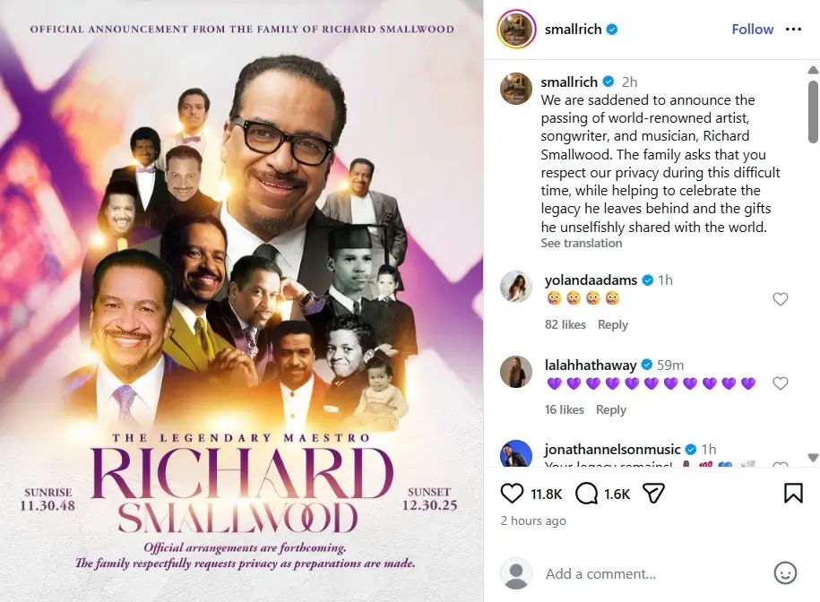Image resolution: width=820 pixels, height=602 pixels.
Task: Like lalahhathaway's comment
Action: 780,383
